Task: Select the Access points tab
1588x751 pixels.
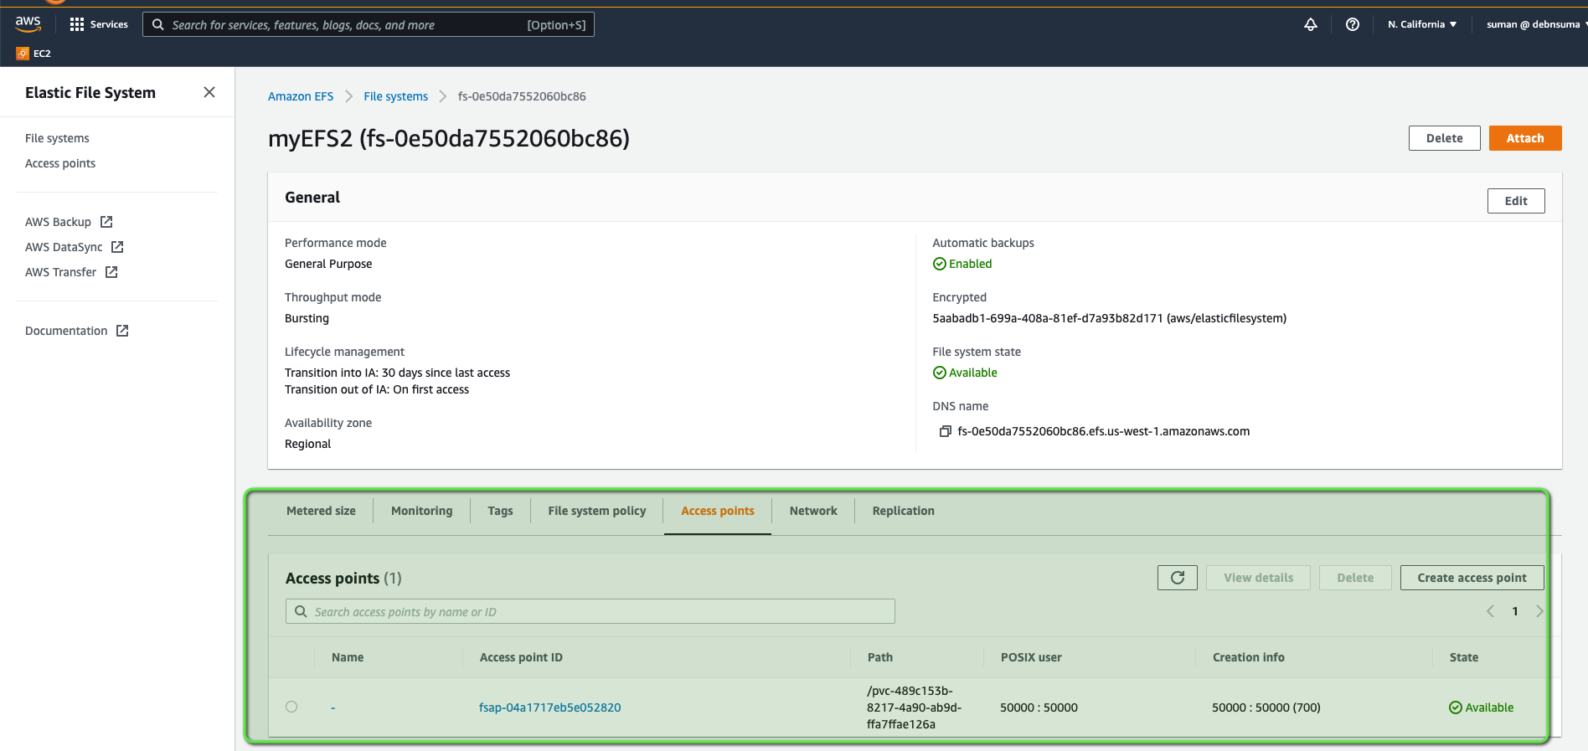Action: click(718, 511)
